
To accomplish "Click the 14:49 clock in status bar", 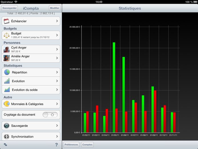I will coord(99,2).
